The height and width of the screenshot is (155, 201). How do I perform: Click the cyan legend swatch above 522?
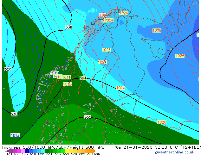[x=43, y=151]
